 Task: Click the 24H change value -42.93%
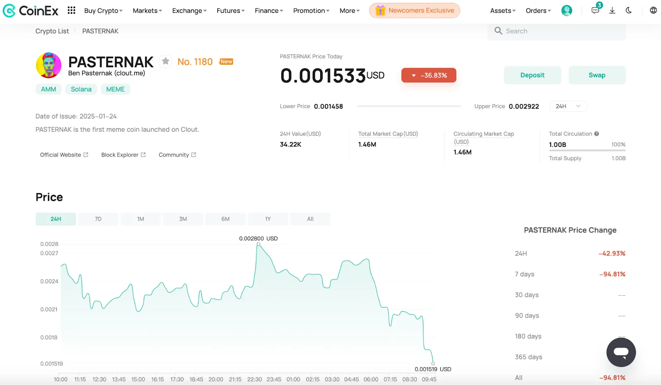(612, 254)
